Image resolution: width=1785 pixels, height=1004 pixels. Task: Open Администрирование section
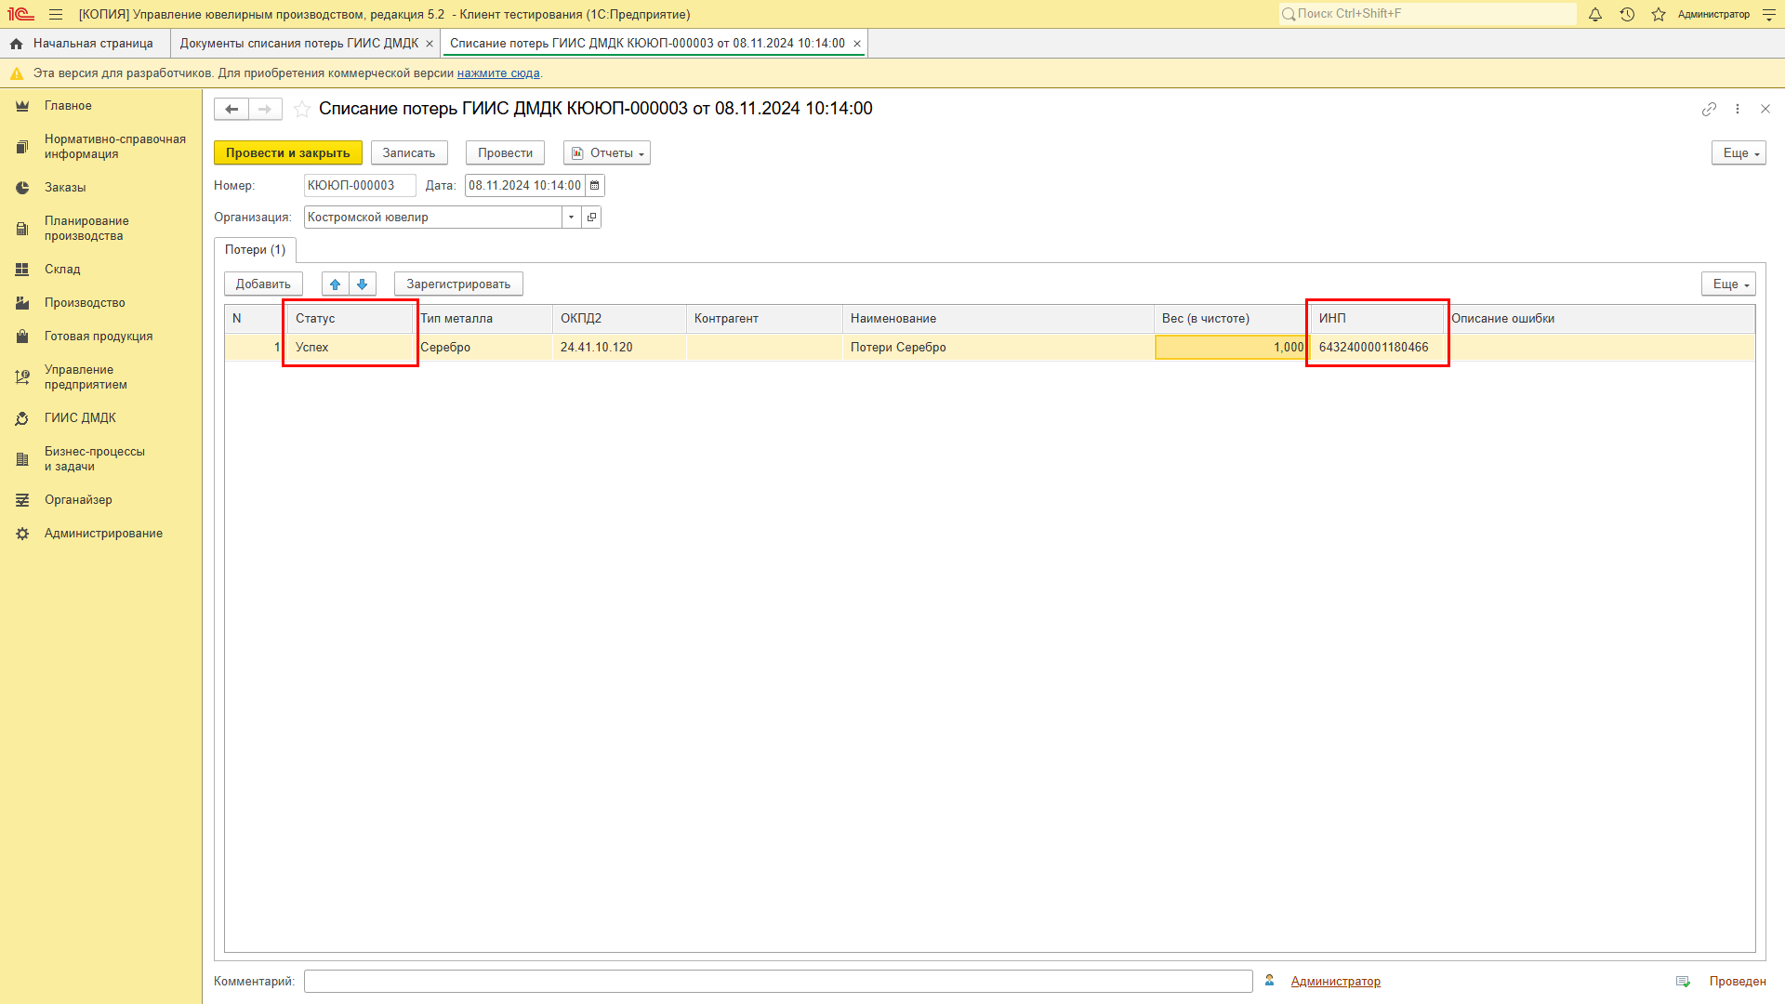pyautogui.click(x=103, y=534)
